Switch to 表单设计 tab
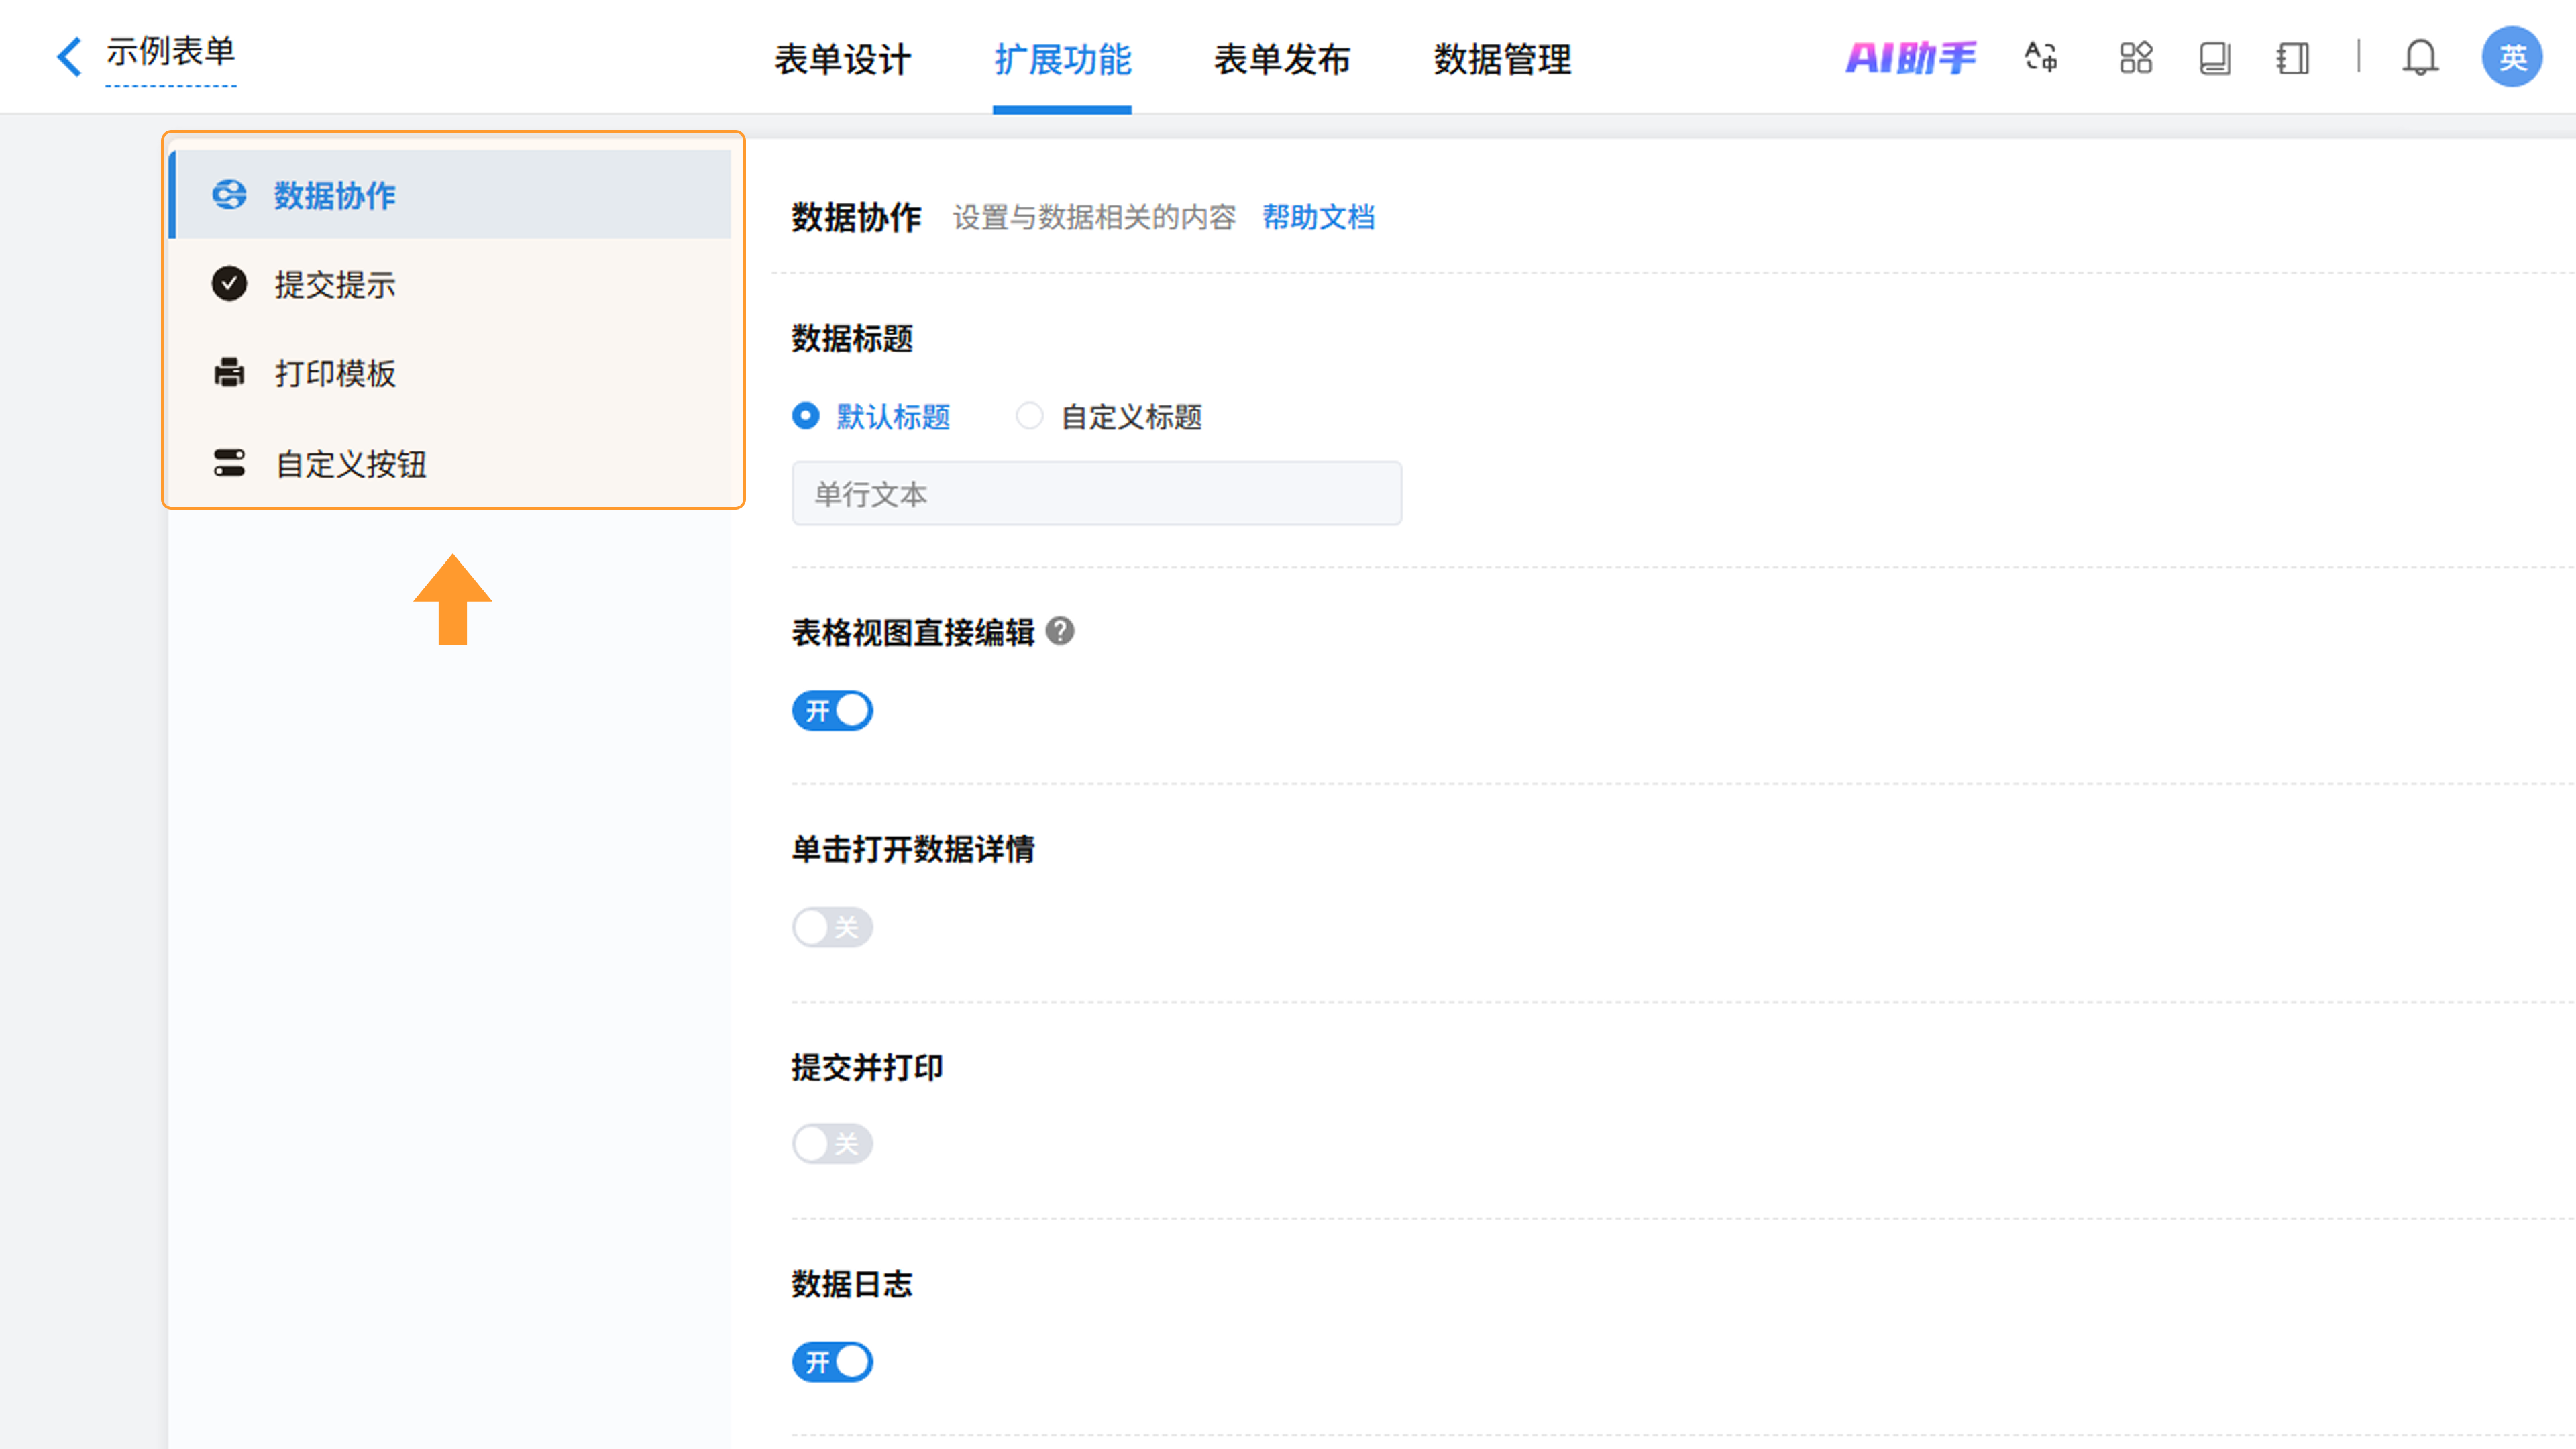 842,59
